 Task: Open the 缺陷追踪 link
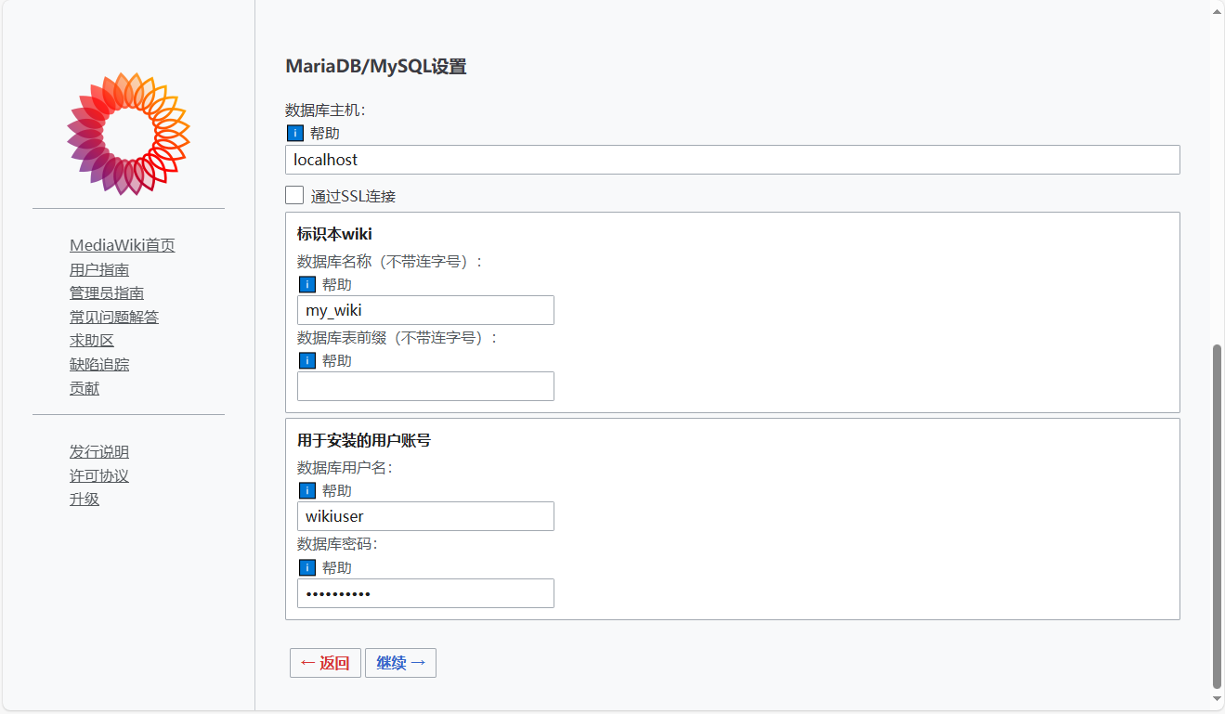tap(99, 364)
